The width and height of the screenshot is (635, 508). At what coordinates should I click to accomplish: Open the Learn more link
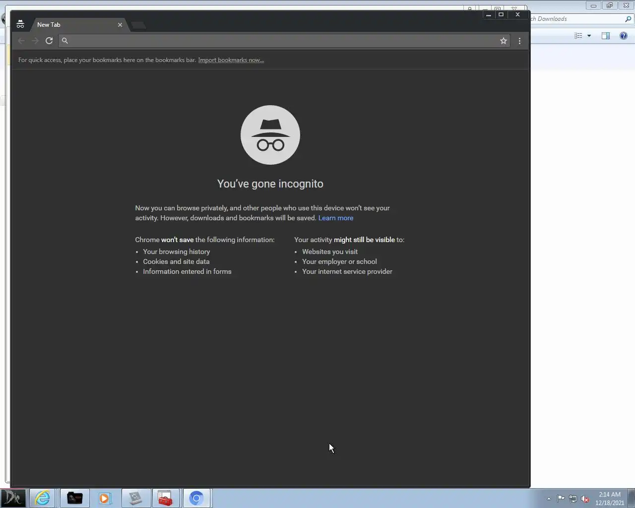click(x=336, y=218)
